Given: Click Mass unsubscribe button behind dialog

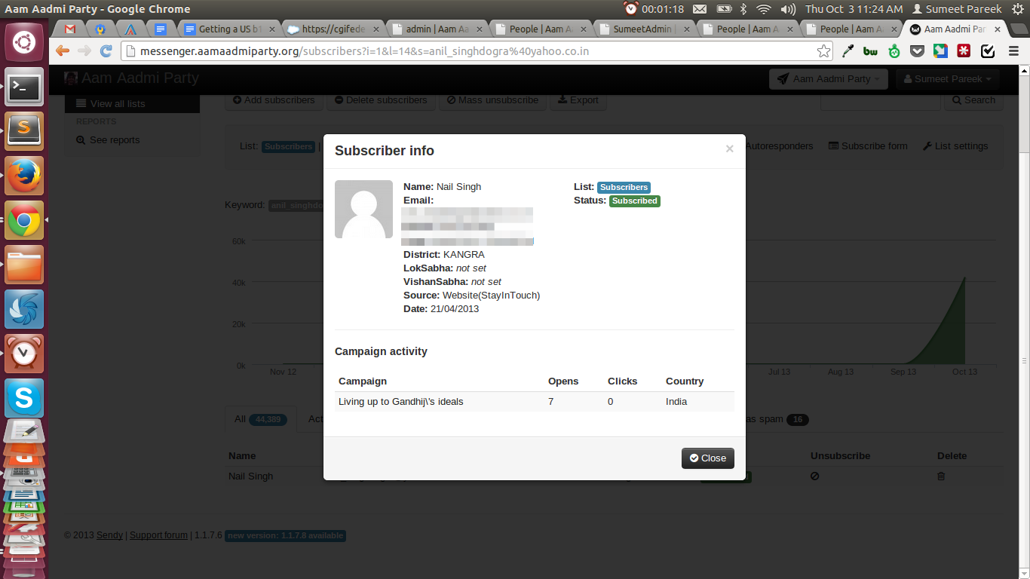Looking at the screenshot, I should (x=492, y=100).
